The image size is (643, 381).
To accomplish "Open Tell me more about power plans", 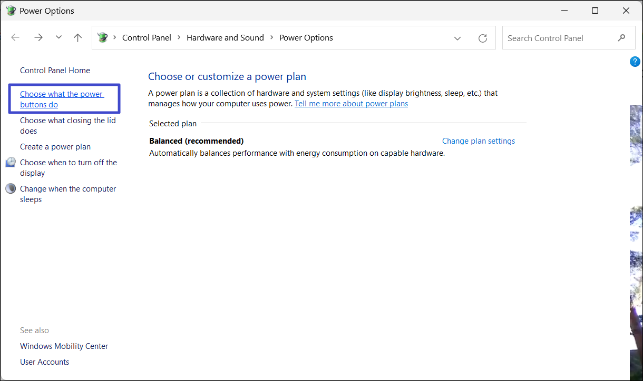I will (351, 104).
